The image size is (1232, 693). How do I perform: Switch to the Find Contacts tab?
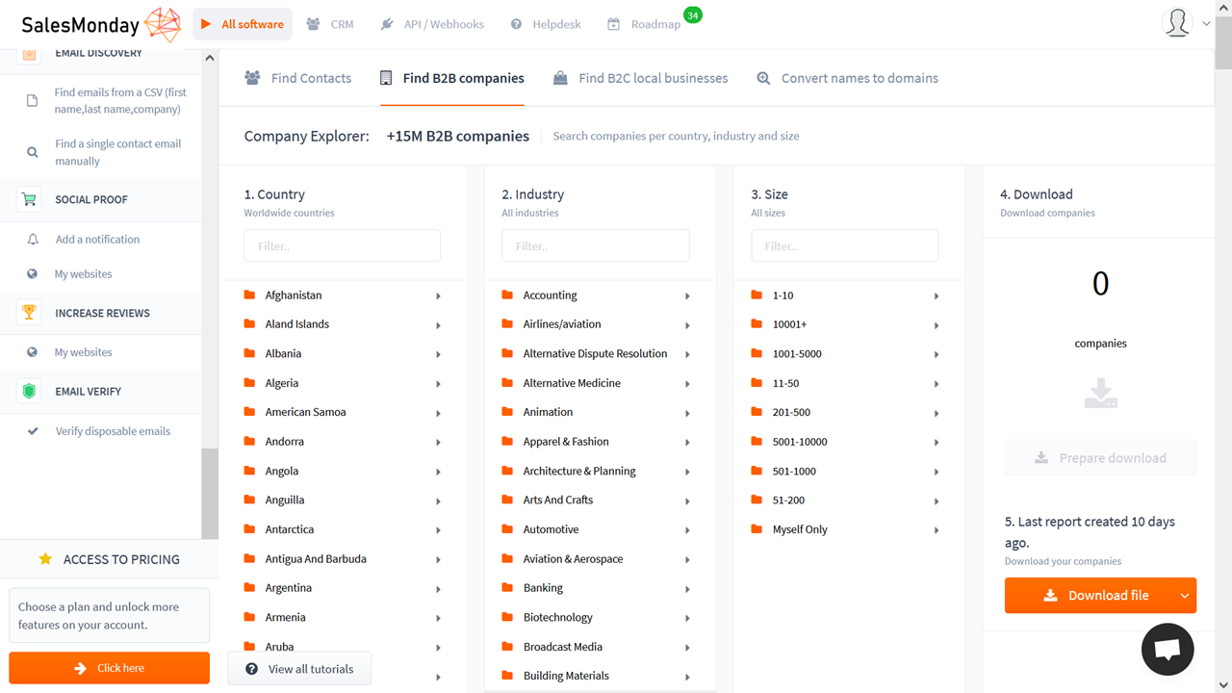tap(298, 78)
